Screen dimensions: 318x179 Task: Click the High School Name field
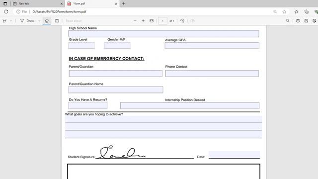tap(163, 34)
